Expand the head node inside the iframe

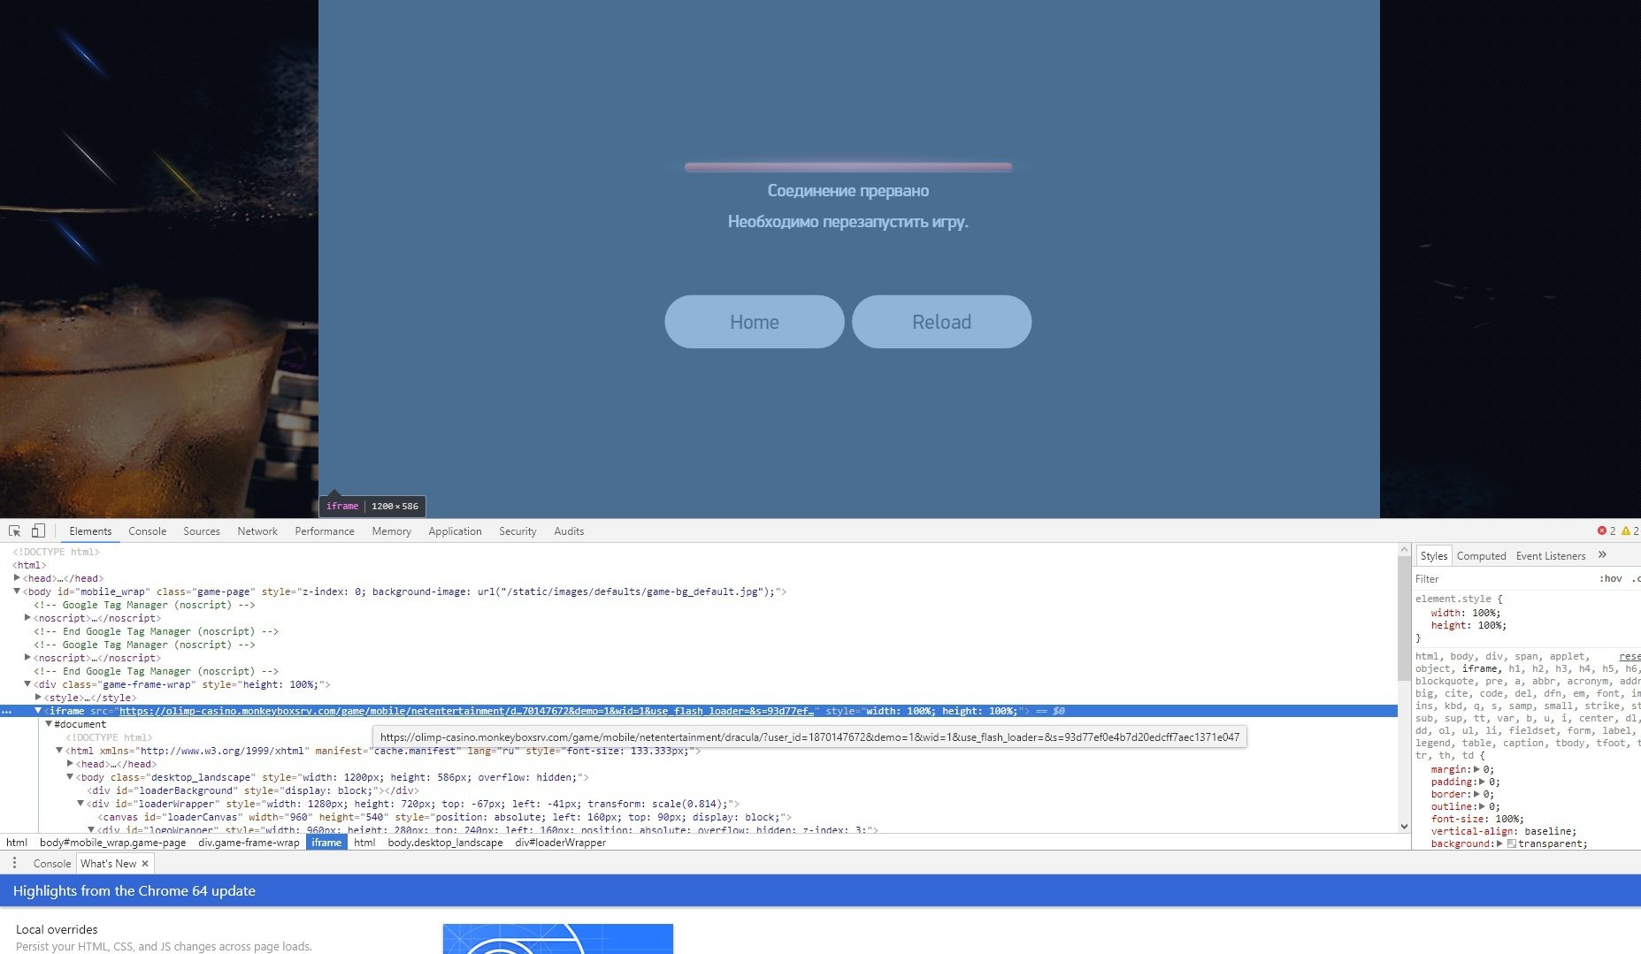point(70,764)
